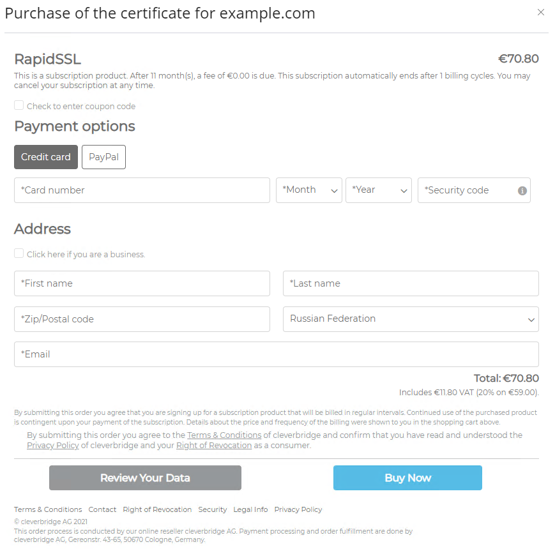
Task: Check the coupon code checkbox
Action: 19,105
